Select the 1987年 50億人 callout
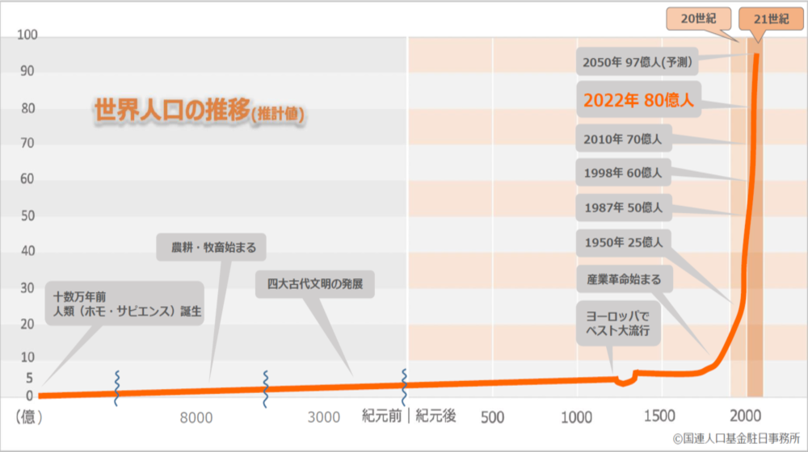This screenshot has width=808, height=452. click(x=622, y=207)
